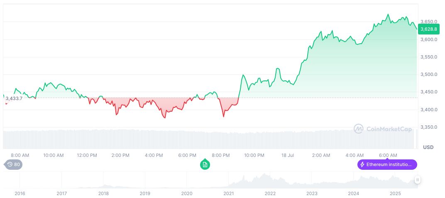Grab the range handle on the overview timeline
This screenshot has height=198, width=445.
point(417,180)
